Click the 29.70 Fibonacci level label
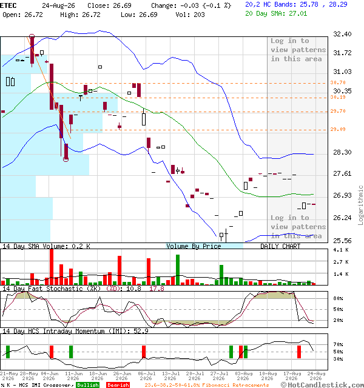The width and height of the screenshot is (364, 388). click(338, 111)
